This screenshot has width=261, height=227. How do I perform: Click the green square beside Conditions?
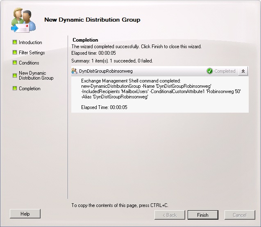pyautogui.click(x=15, y=62)
